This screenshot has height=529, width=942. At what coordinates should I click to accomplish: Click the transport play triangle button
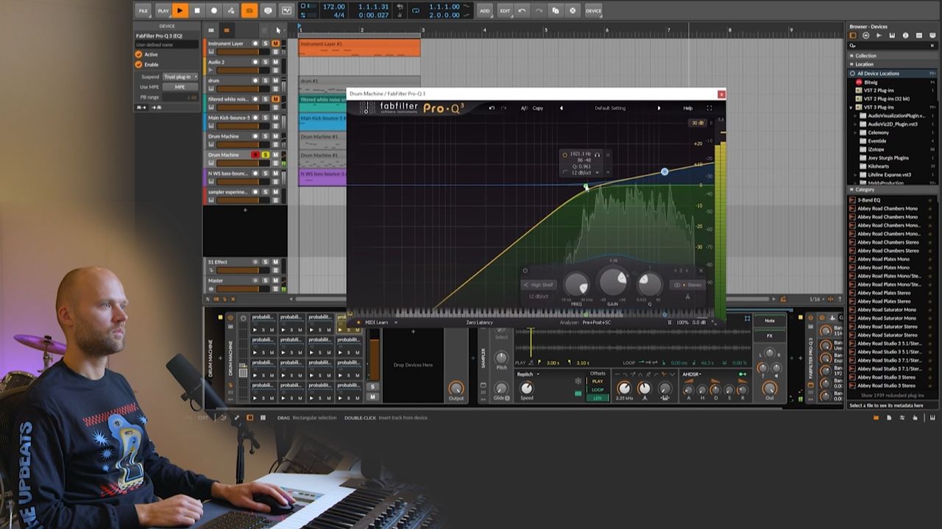pos(180,10)
